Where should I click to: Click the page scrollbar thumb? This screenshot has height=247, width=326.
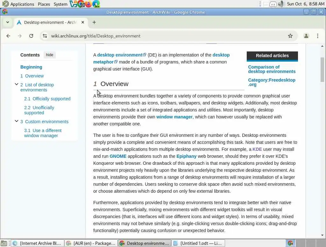tap(322, 70)
